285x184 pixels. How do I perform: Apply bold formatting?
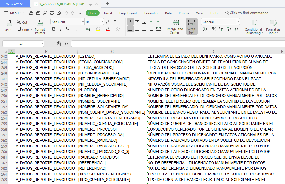(54, 29)
